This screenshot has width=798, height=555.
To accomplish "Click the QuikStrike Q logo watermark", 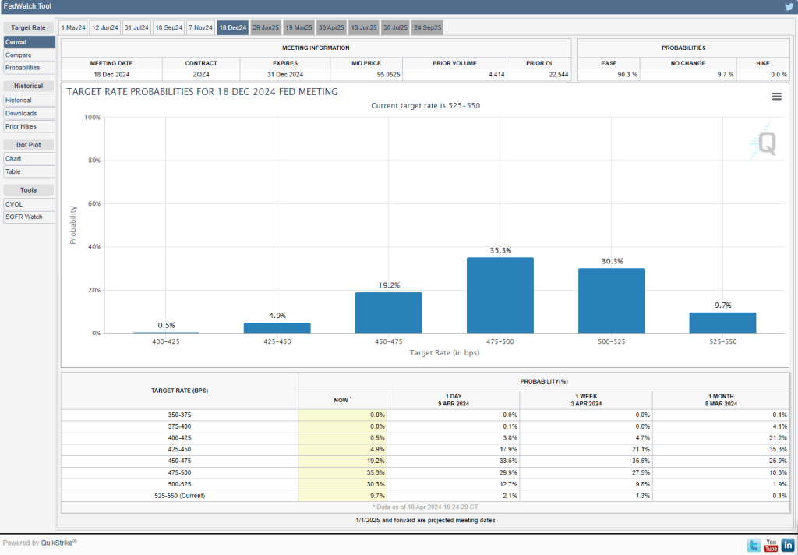I will (765, 143).
